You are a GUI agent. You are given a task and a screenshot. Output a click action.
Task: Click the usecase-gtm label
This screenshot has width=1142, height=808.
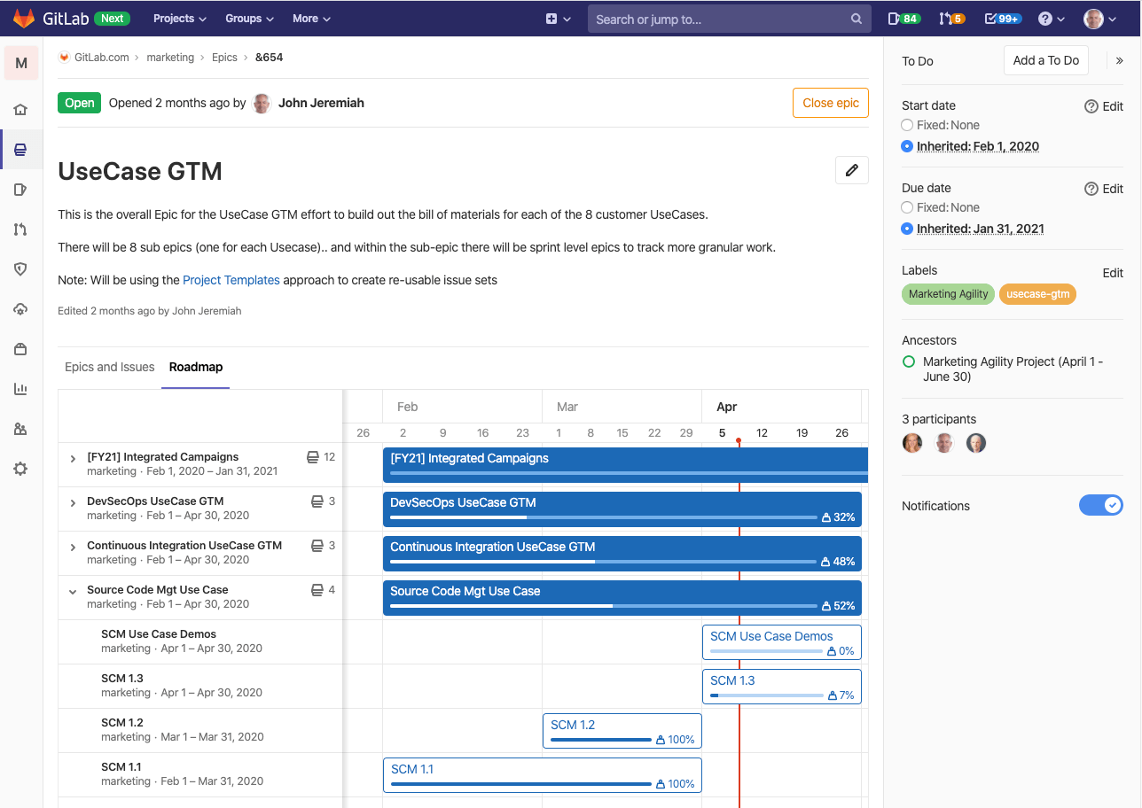tap(1037, 294)
